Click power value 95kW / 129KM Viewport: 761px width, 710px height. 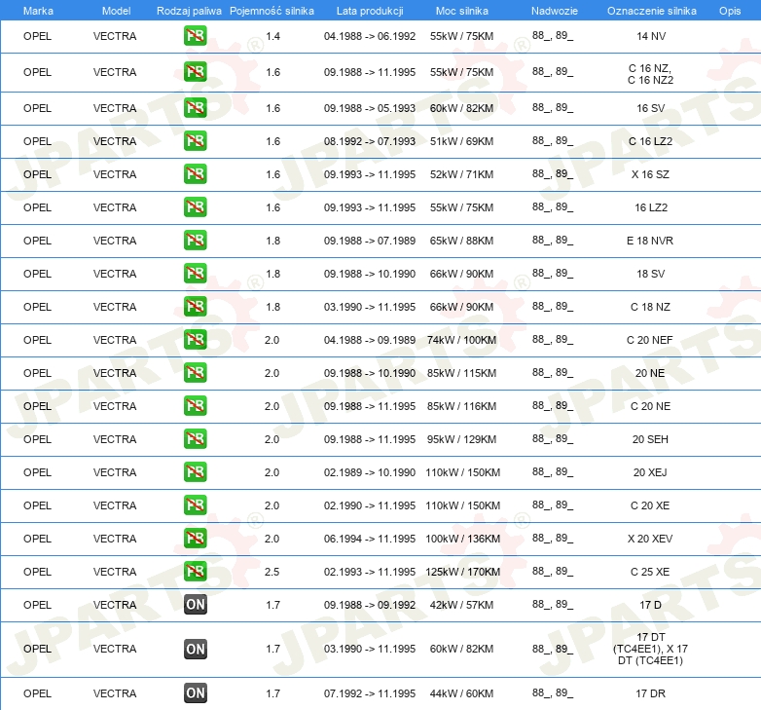click(x=461, y=439)
